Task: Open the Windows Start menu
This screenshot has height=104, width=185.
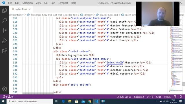Action: [3, 101]
